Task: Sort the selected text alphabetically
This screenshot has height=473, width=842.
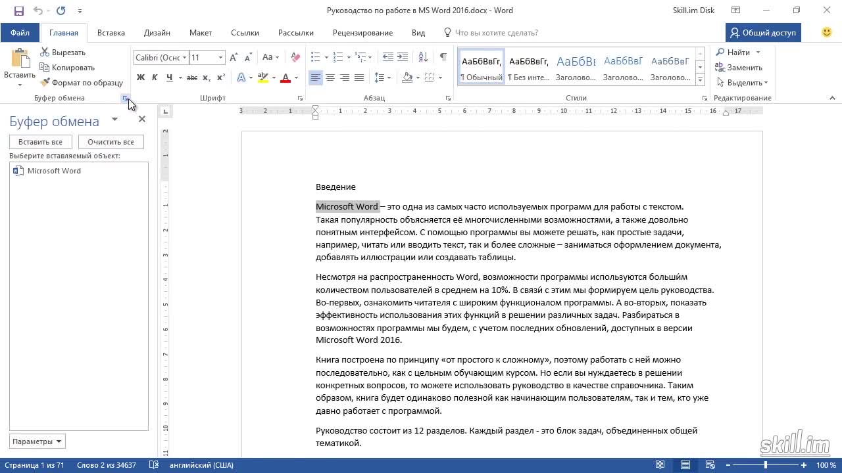Action: pyautogui.click(x=423, y=58)
